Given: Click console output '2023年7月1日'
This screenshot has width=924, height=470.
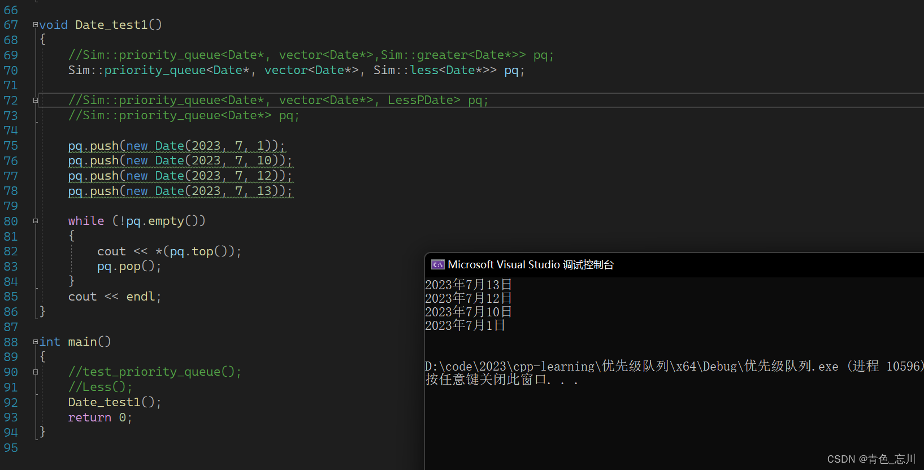Looking at the screenshot, I should (x=465, y=325).
